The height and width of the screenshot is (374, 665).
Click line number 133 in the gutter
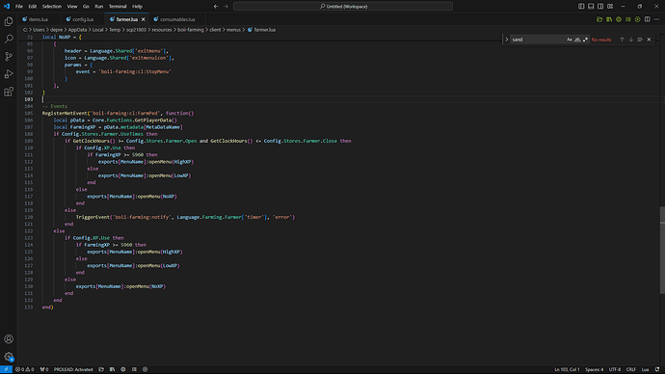28,307
